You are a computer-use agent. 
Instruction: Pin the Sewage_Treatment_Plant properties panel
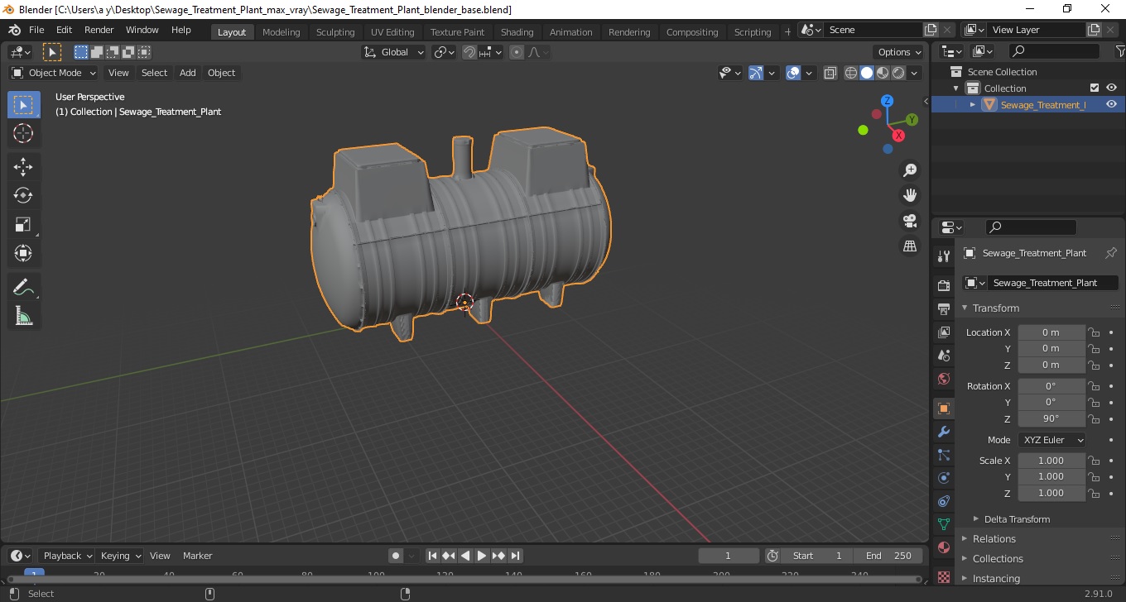pos(1111,253)
